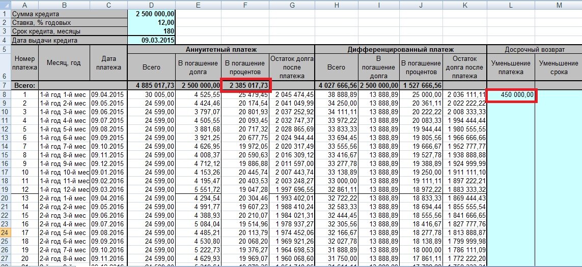Select remaining debt cell 2 036 111,11
The width and height of the screenshot is (582, 267).
point(465,95)
